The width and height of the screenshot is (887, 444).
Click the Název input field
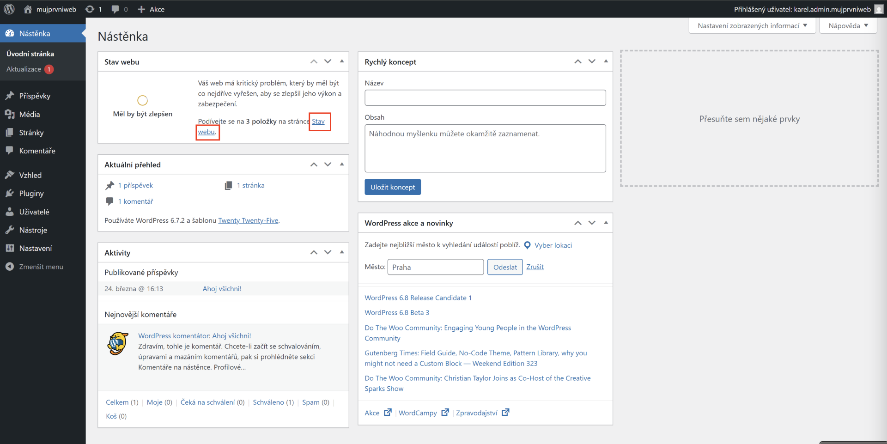point(485,98)
